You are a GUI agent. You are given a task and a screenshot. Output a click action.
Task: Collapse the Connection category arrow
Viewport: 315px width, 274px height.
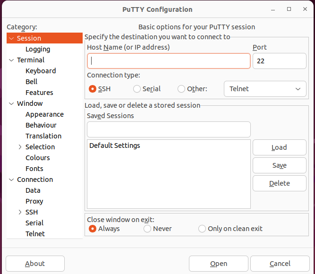[11, 180]
